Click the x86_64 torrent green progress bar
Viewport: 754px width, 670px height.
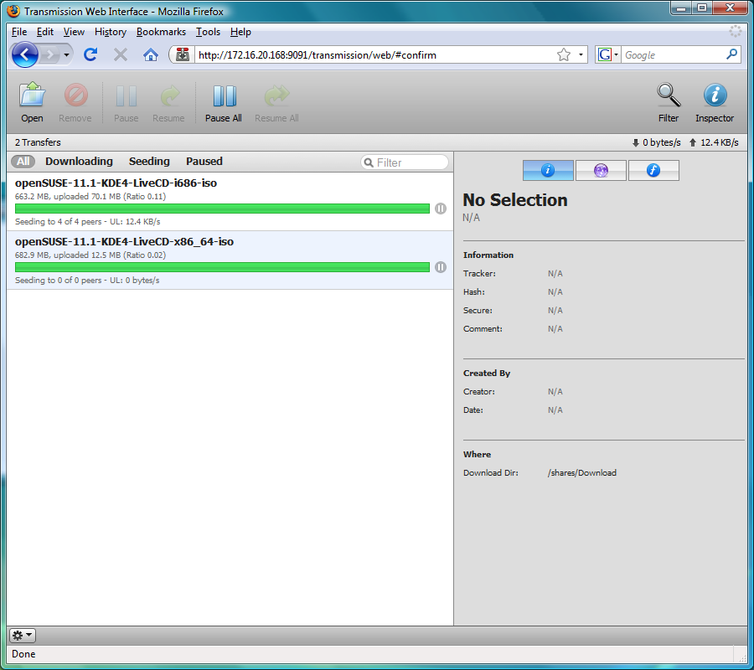pyautogui.click(x=222, y=267)
